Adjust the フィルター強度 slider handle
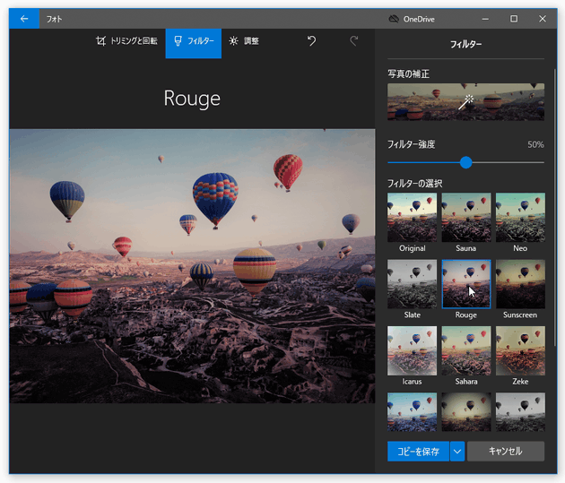Screen dimensions: 565x483 [465, 162]
